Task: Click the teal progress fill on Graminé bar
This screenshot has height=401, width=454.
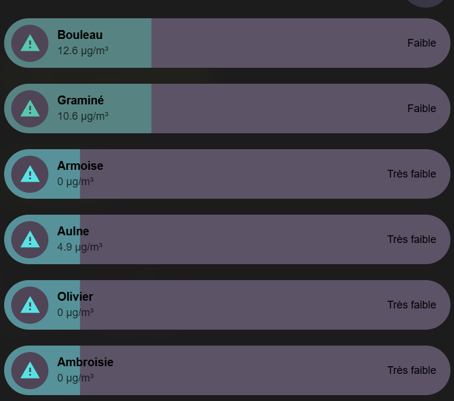Action: tap(77, 109)
